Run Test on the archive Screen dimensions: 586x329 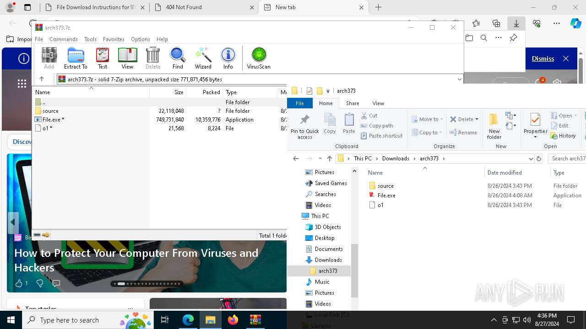(103, 58)
